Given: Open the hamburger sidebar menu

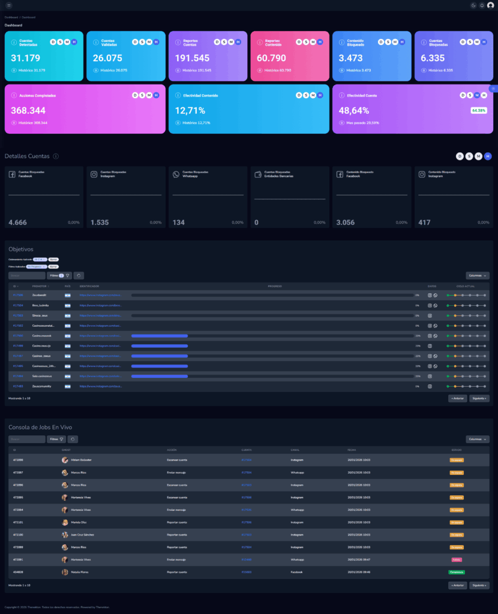Looking at the screenshot, I should coord(9,5).
